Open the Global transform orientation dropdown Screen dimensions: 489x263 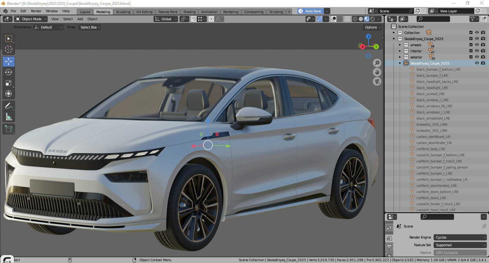(166, 19)
